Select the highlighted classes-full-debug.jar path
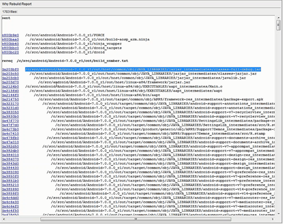The width and height of the screenshot is (283, 224). point(143,69)
